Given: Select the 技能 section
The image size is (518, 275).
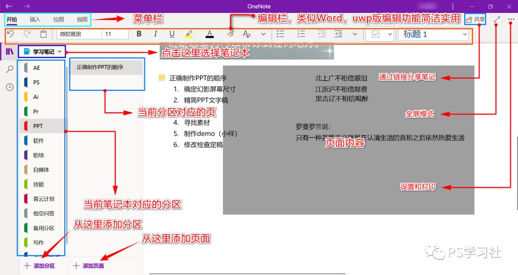Looking at the screenshot, I should 42,184.
